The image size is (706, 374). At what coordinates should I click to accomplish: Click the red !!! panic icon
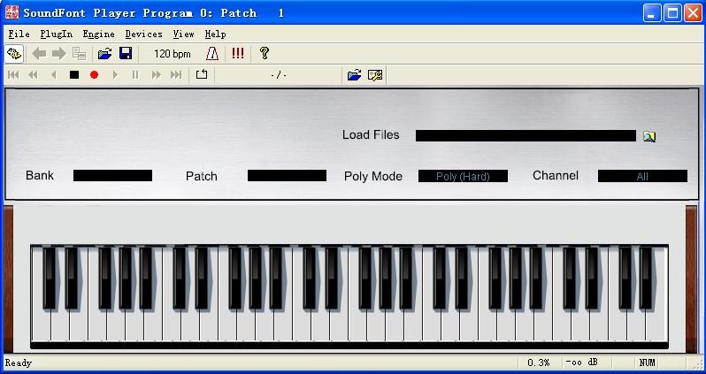pos(238,54)
